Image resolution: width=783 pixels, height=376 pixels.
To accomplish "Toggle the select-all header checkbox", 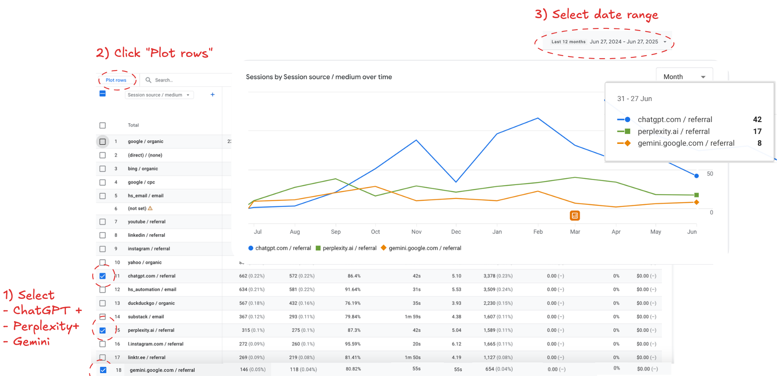I will point(103,94).
